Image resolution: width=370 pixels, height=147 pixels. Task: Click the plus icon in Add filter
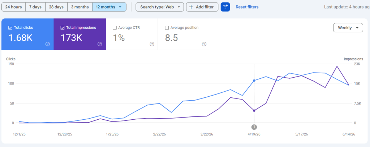[x=191, y=7]
